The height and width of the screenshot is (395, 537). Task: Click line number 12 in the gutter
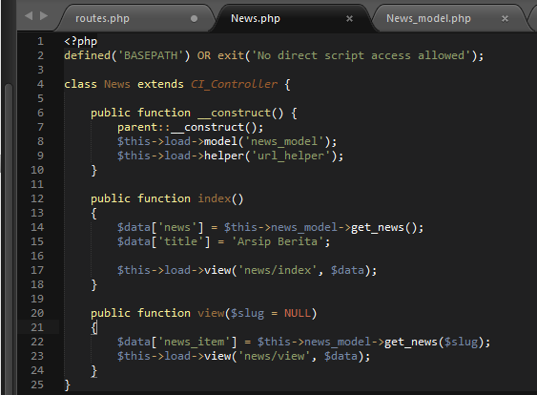point(37,198)
